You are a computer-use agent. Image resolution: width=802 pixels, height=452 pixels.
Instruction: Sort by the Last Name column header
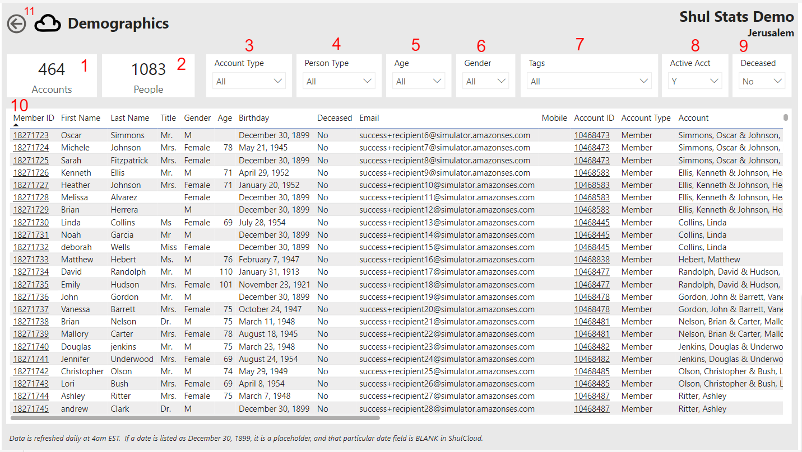pos(129,118)
